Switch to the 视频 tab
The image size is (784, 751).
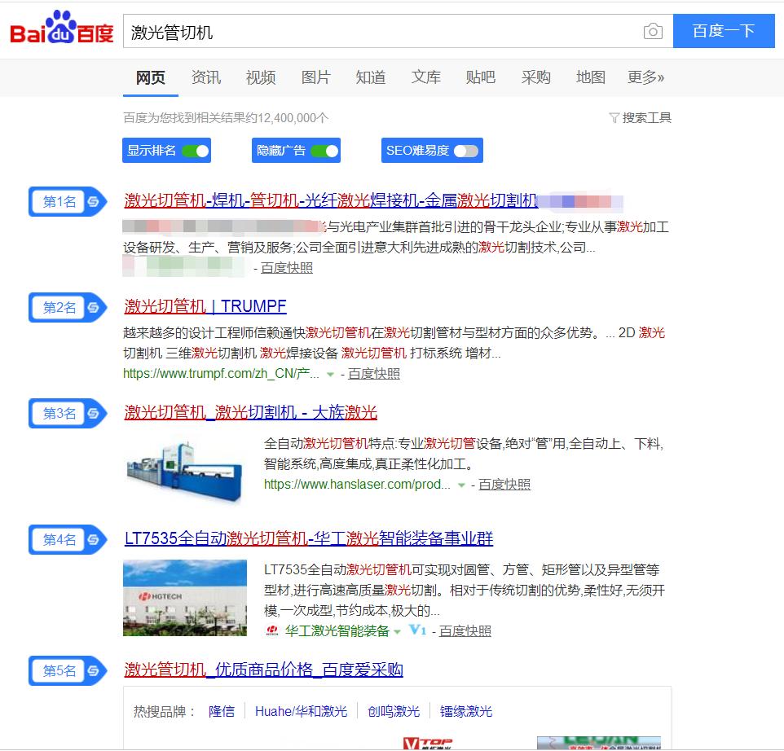261,77
